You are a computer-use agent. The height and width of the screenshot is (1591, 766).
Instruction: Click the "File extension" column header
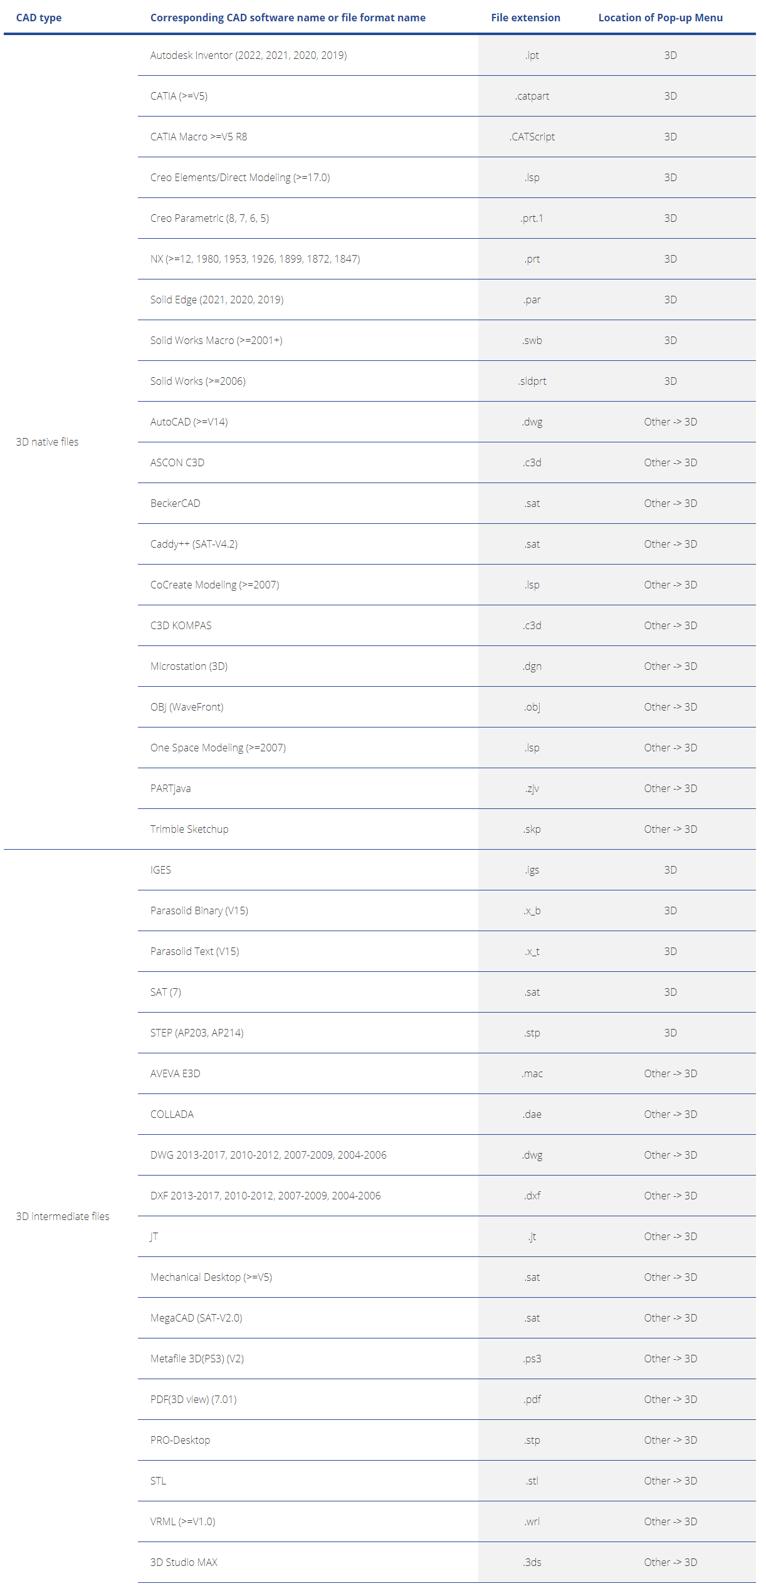tap(525, 18)
